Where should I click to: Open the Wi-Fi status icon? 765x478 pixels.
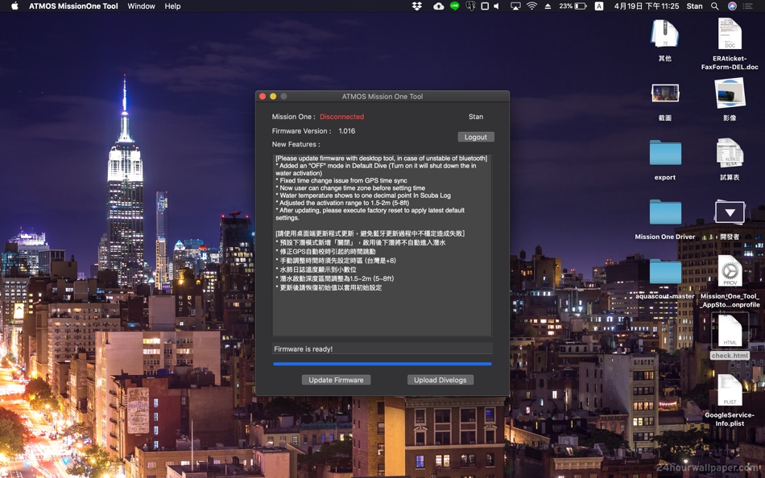pyautogui.click(x=531, y=6)
